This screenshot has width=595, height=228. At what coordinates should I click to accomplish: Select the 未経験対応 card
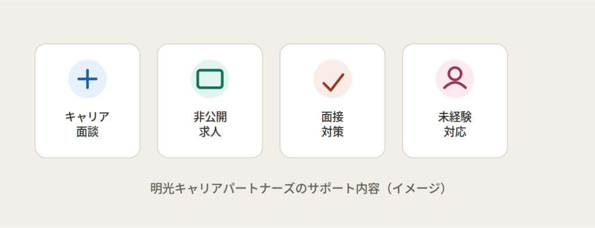pos(455,101)
